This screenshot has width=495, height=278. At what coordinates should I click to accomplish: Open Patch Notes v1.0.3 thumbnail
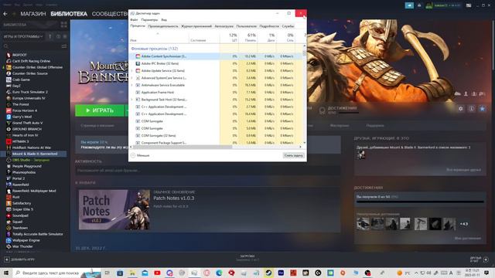tap(114, 209)
